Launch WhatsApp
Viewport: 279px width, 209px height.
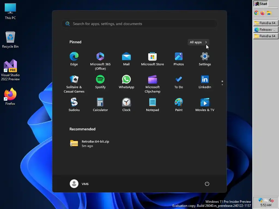[126, 82]
